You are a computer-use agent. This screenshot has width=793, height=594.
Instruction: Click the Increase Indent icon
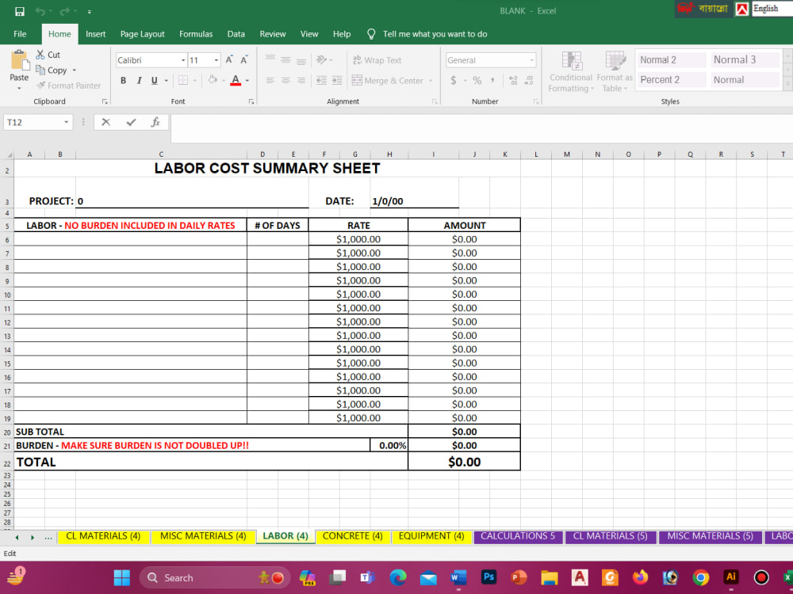[x=337, y=80]
